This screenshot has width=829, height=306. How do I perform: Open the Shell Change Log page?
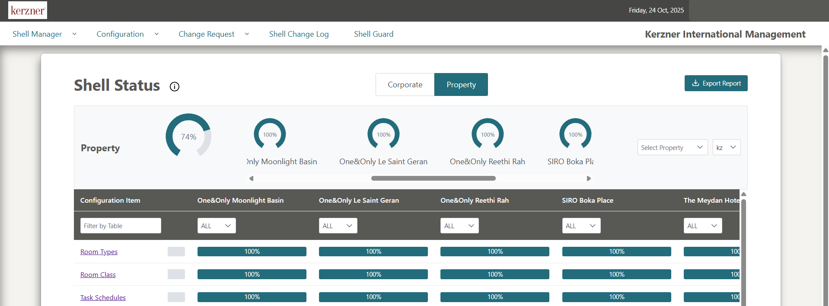(299, 34)
